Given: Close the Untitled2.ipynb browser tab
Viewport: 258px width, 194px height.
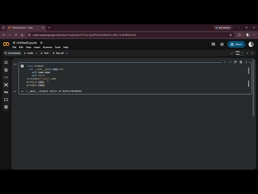Looking at the screenshot, I should tap(43, 28).
